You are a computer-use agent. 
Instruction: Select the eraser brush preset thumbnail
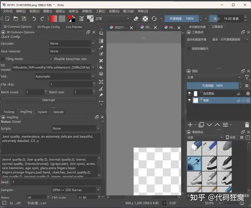click(x=194, y=148)
